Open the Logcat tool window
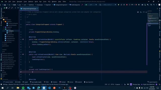This screenshot has width=161, height=90. pos(25,82)
